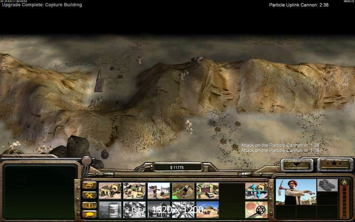Activate the mine detector clear-mines command
Screen dimensions: 355x222
(256, 210)
